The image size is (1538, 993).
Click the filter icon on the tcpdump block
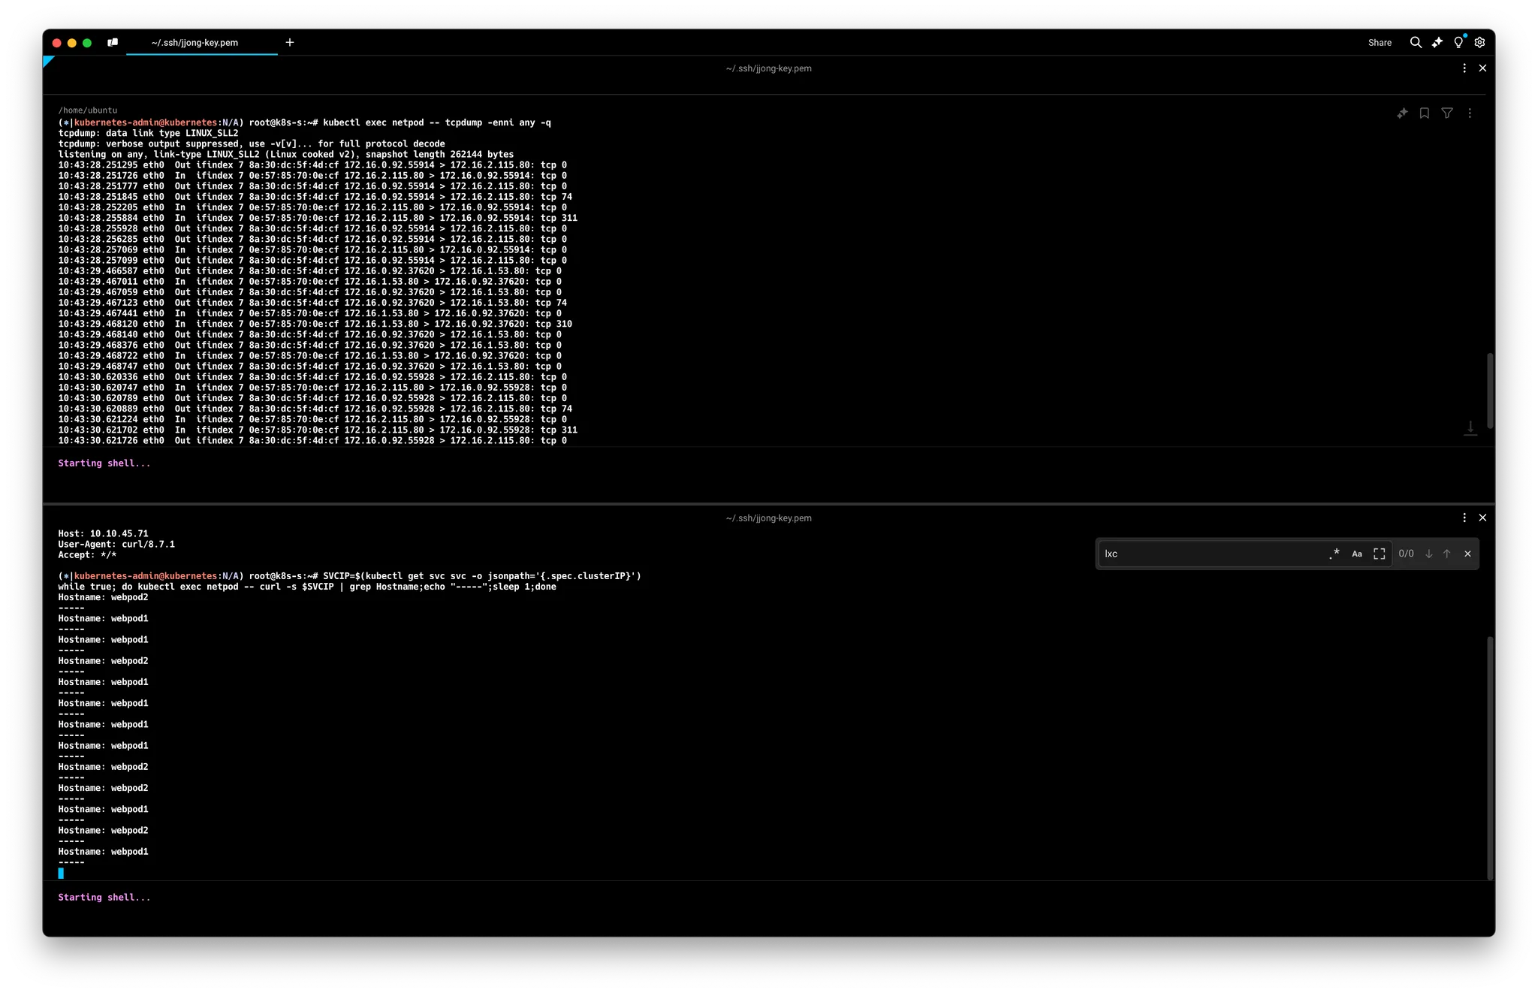pos(1447,113)
